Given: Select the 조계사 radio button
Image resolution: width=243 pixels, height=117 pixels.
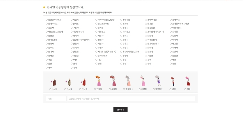Looking at the screenshot, I should [x=72, y=48].
